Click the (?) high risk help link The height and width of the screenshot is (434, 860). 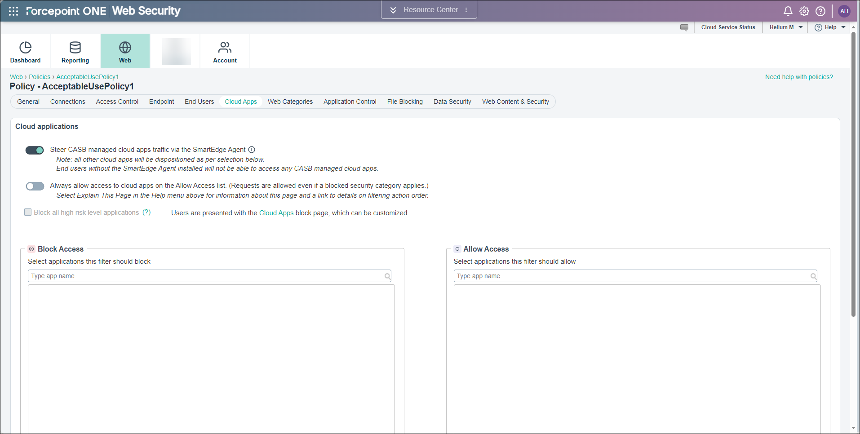pos(146,212)
